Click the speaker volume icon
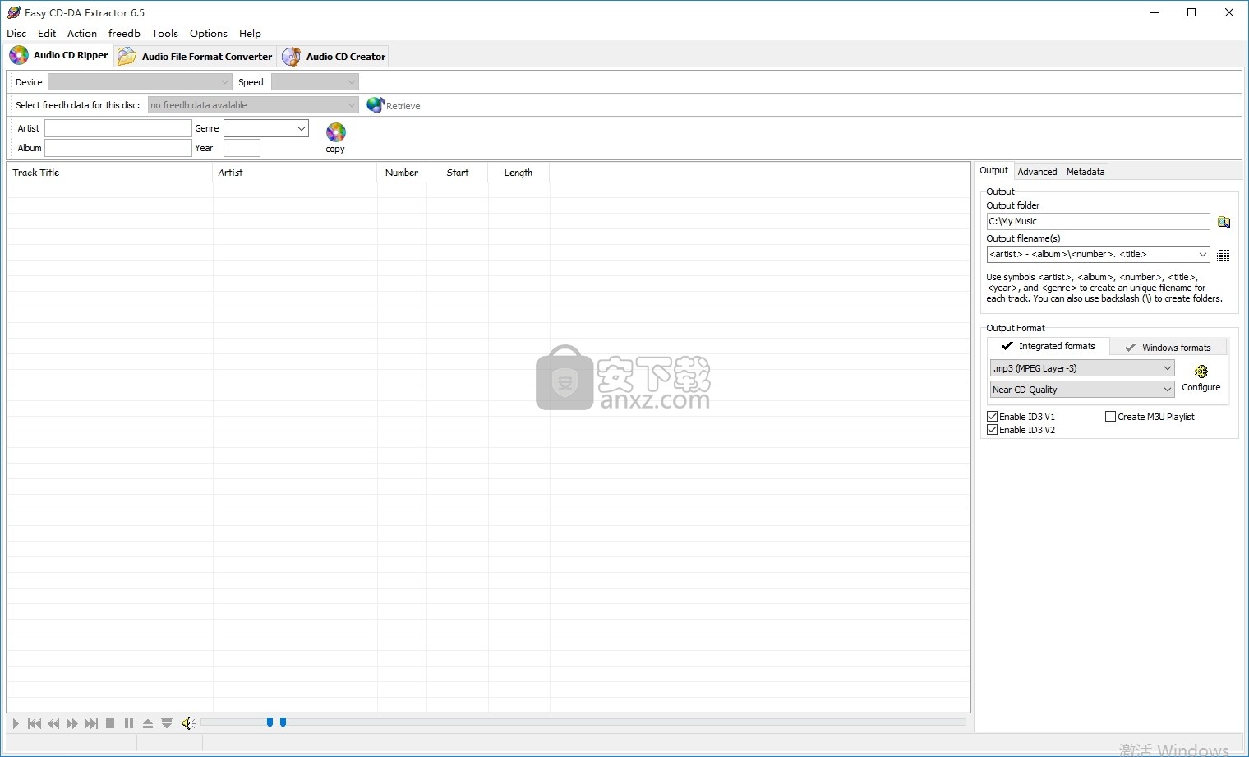The image size is (1249, 757). tap(188, 723)
